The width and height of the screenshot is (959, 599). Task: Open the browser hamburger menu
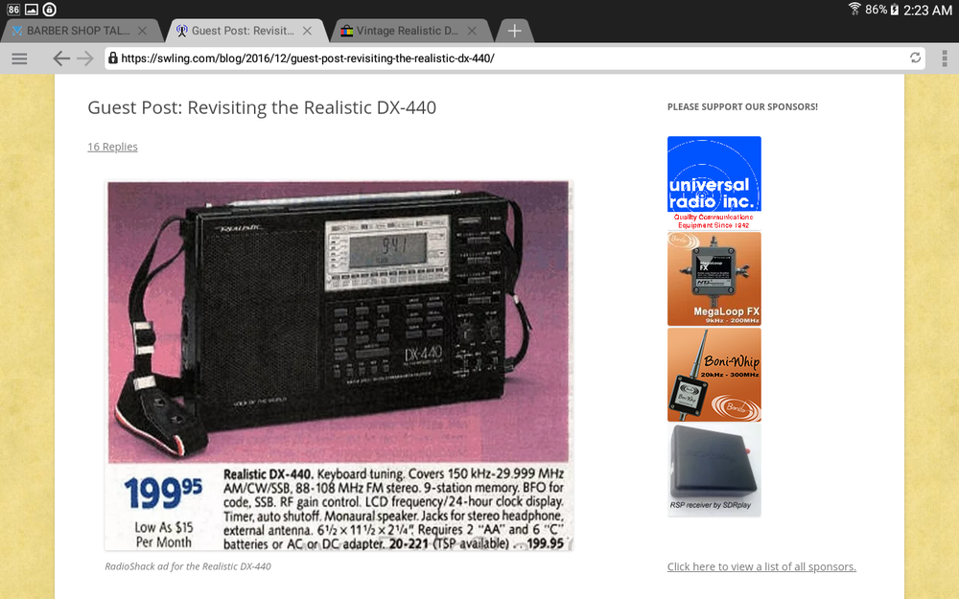point(19,58)
